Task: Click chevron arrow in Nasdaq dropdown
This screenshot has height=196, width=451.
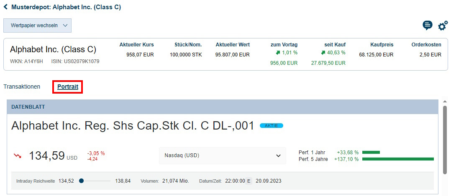Action: click(278, 155)
